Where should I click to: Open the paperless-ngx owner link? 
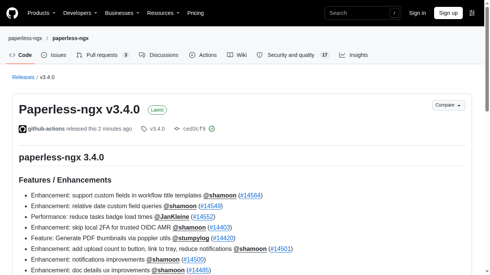click(x=25, y=38)
